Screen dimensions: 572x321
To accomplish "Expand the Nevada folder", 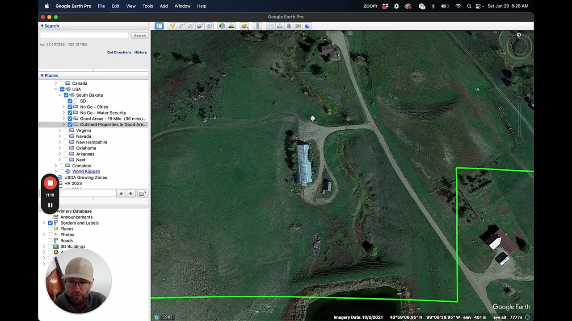I will [60, 136].
